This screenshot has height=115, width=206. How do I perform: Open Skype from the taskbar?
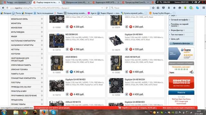53,112
